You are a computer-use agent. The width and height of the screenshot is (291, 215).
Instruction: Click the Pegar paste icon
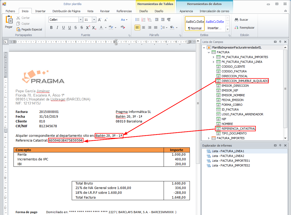(x=9, y=20)
